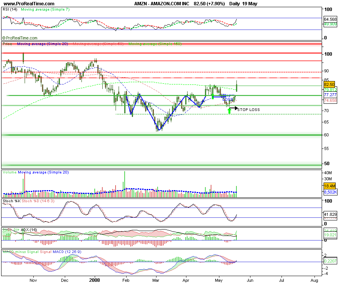Image resolution: width=341 pixels, height=303 pixels.
Task: Click the 74.658 moving average value
Action: coord(330,100)
